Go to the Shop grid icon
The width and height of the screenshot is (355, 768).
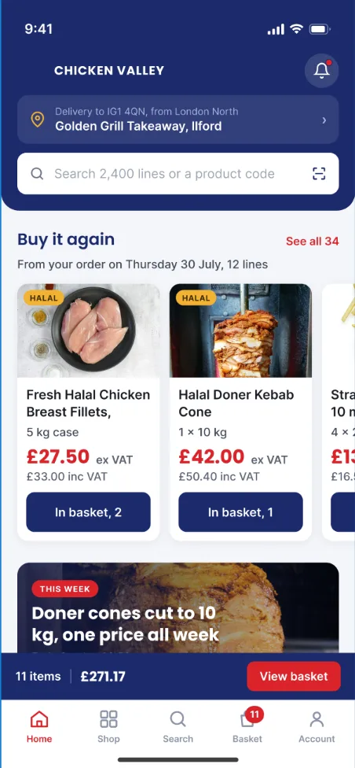pyautogui.click(x=108, y=719)
